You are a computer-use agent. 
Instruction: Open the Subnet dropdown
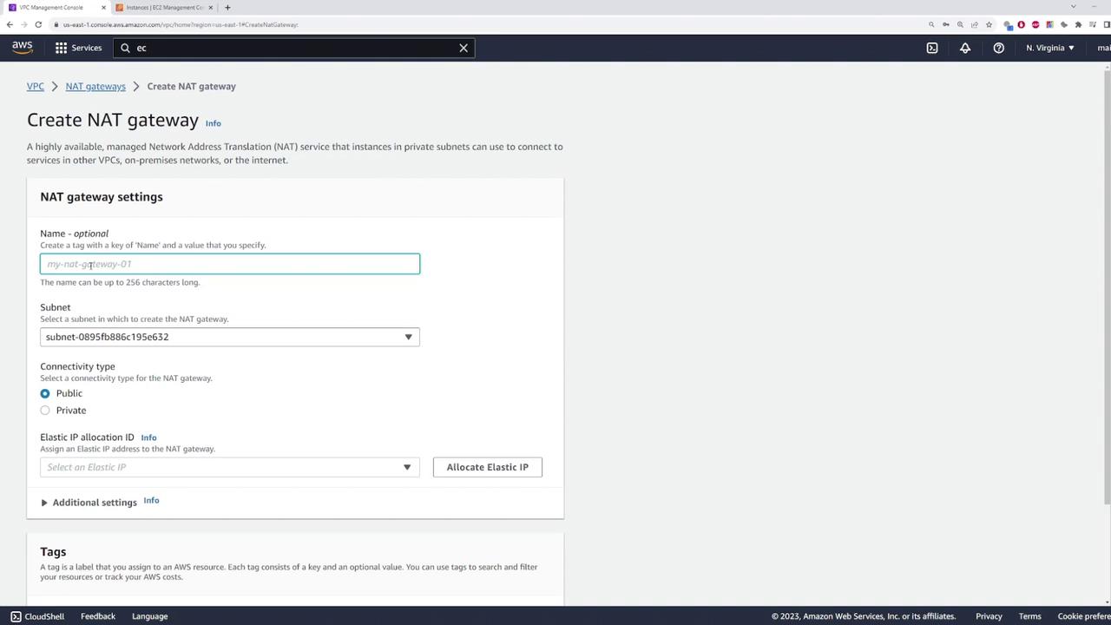click(x=230, y=337)
